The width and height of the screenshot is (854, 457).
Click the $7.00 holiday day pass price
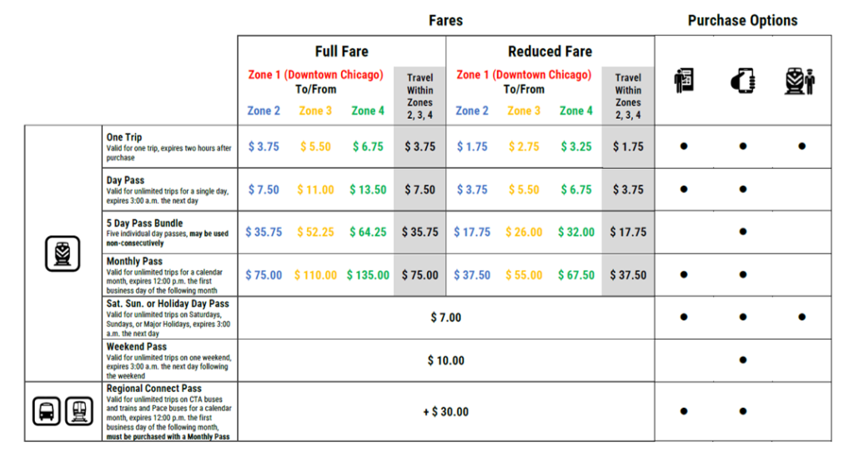445,317
